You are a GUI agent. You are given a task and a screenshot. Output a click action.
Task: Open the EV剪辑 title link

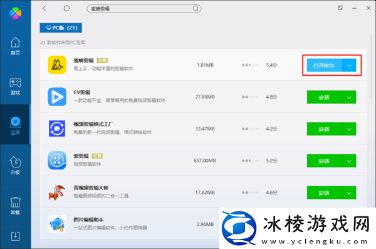tap(81, 92)
